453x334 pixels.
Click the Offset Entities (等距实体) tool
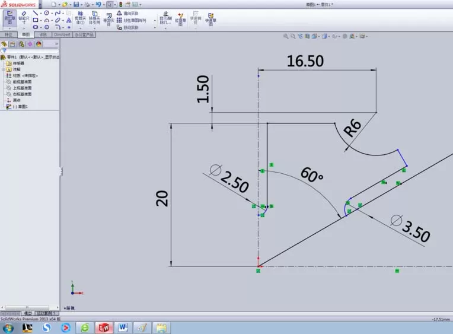tap(109, 19)
